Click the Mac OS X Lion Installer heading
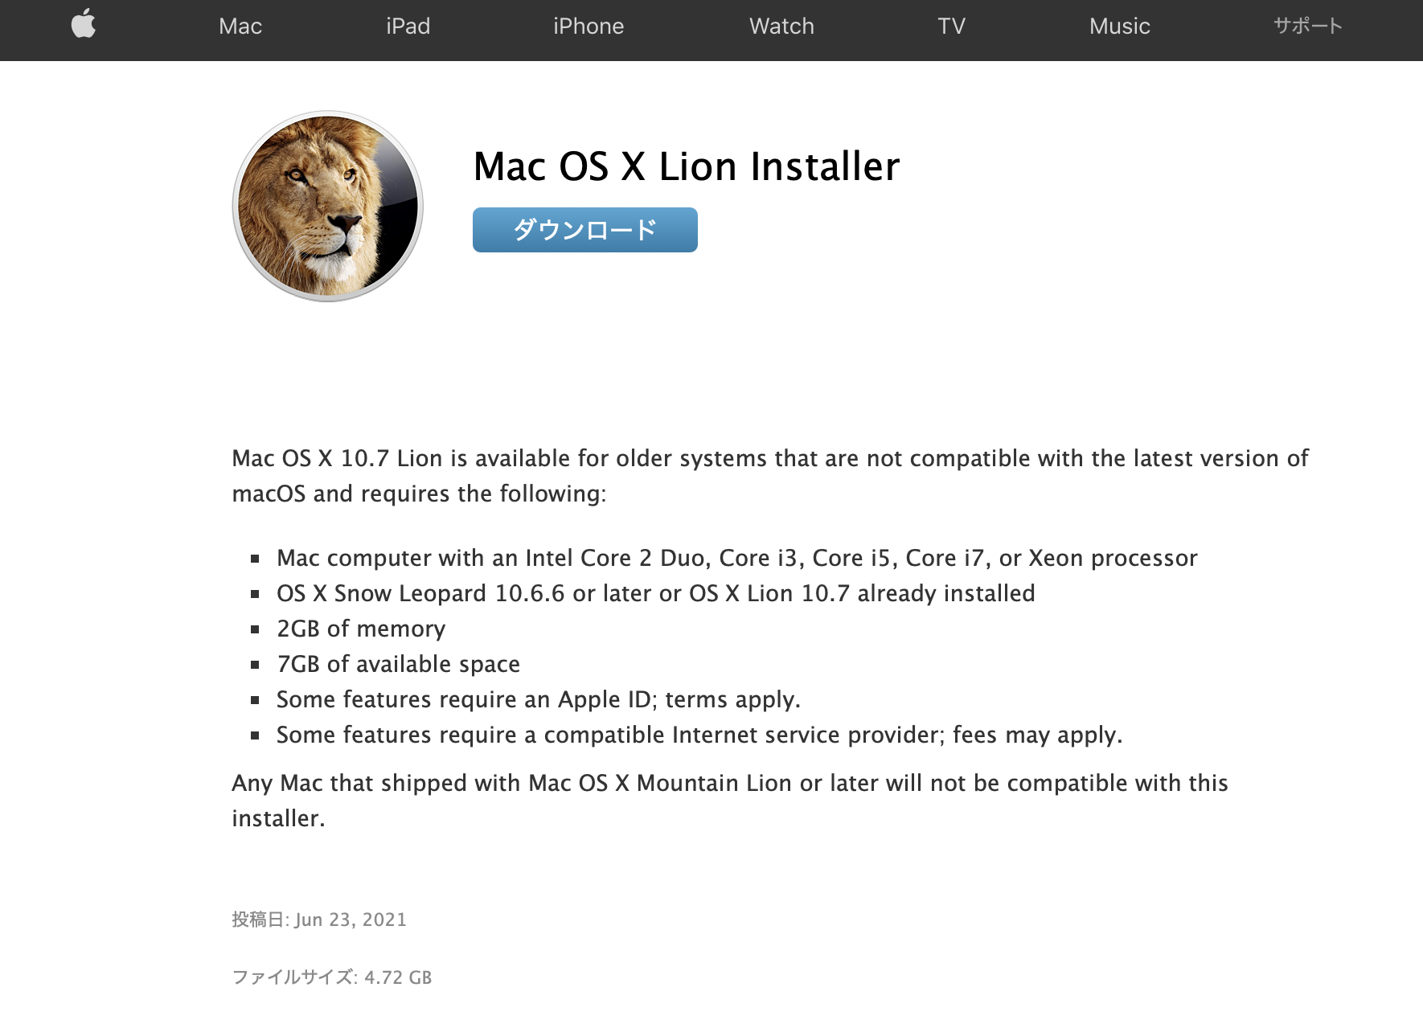This screenshot has height=1016, width=1423. pos(687,167)
